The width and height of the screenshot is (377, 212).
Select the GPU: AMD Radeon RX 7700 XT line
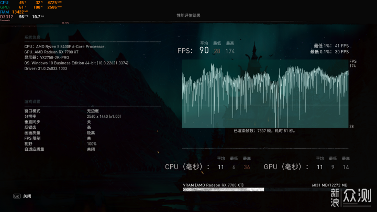51,52
